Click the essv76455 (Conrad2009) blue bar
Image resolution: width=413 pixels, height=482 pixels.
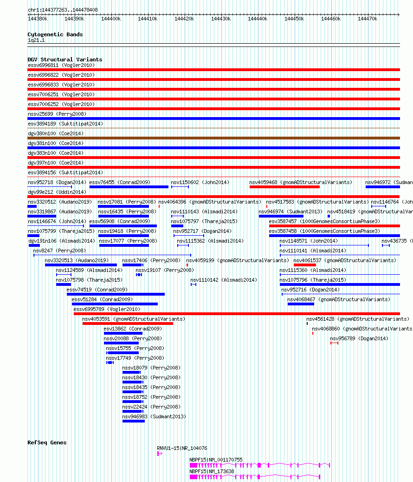click(129, 187)
